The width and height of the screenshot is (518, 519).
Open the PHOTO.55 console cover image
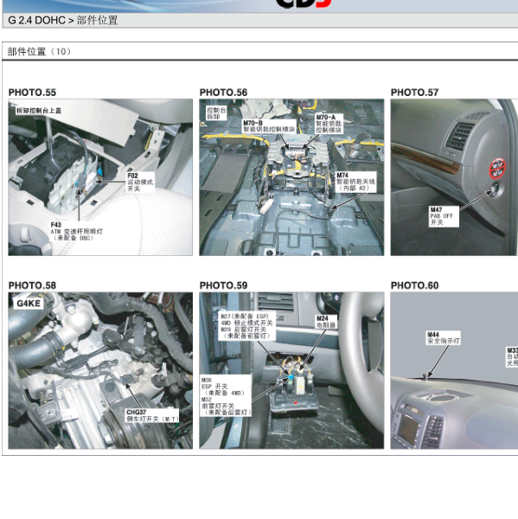tap(100, 177)
